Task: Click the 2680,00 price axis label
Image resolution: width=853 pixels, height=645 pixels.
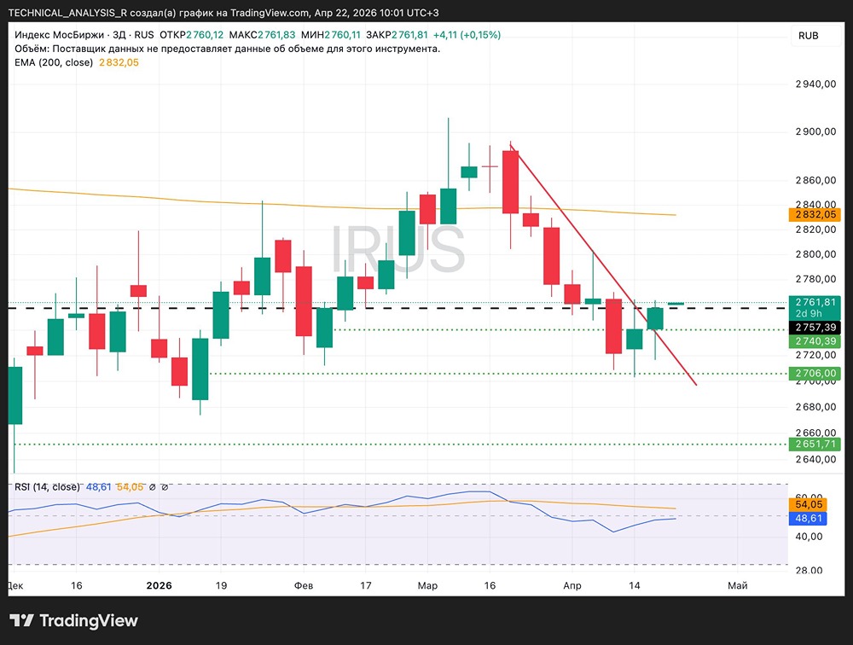Action: (x=815, y=407)
